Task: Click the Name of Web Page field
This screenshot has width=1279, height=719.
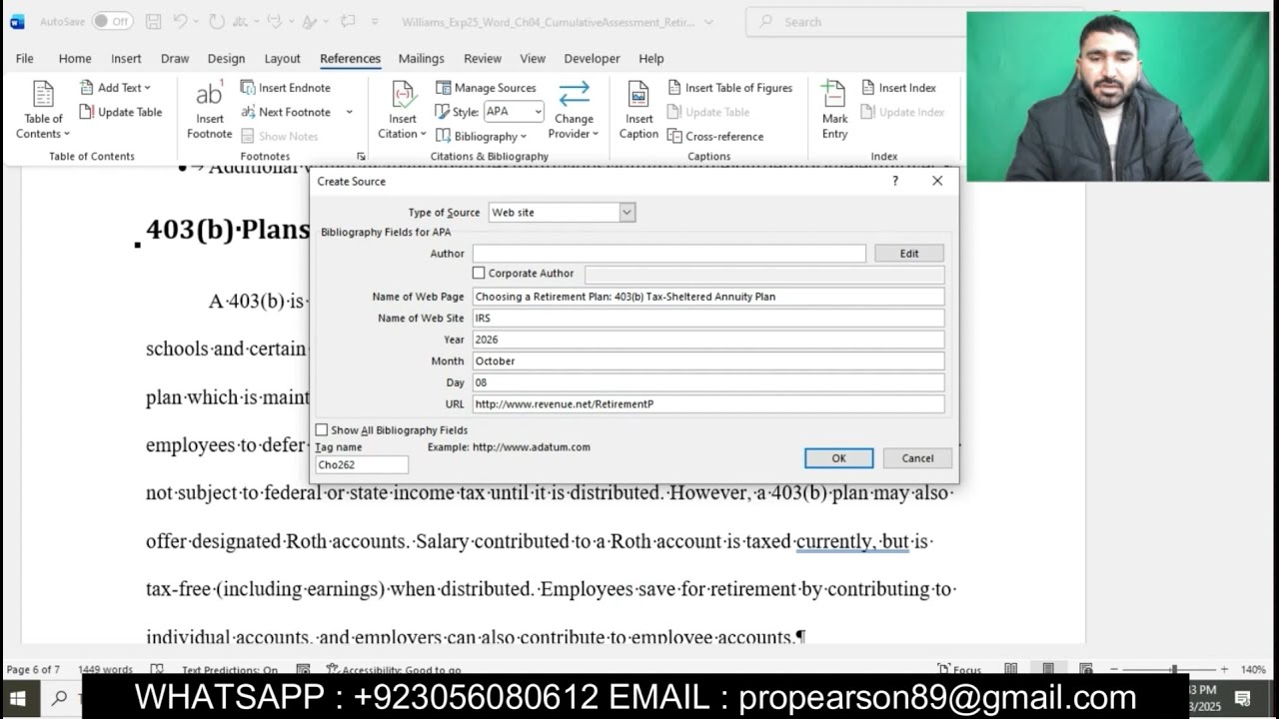Action: (708, 297)
